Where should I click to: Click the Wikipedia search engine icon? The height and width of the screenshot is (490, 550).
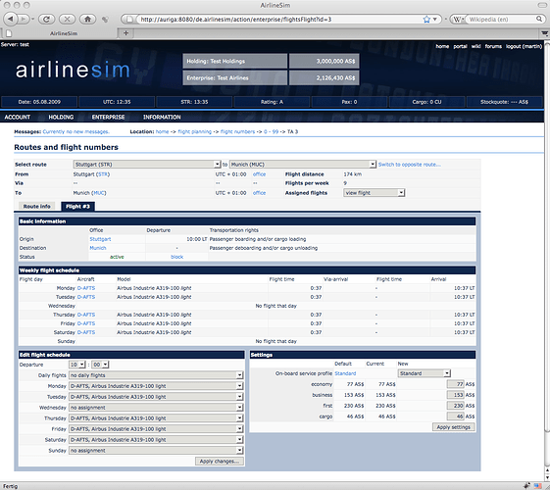click(457, 20)
